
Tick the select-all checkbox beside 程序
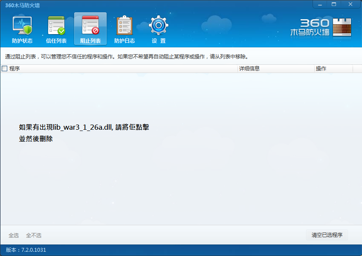4,68
